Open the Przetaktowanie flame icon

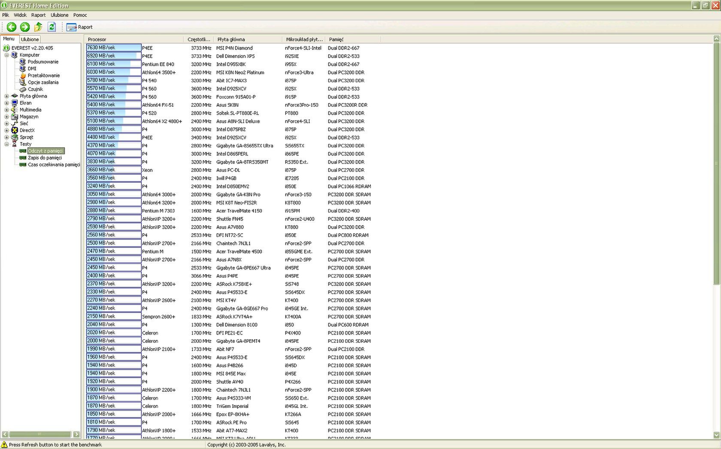coord(23,75)
